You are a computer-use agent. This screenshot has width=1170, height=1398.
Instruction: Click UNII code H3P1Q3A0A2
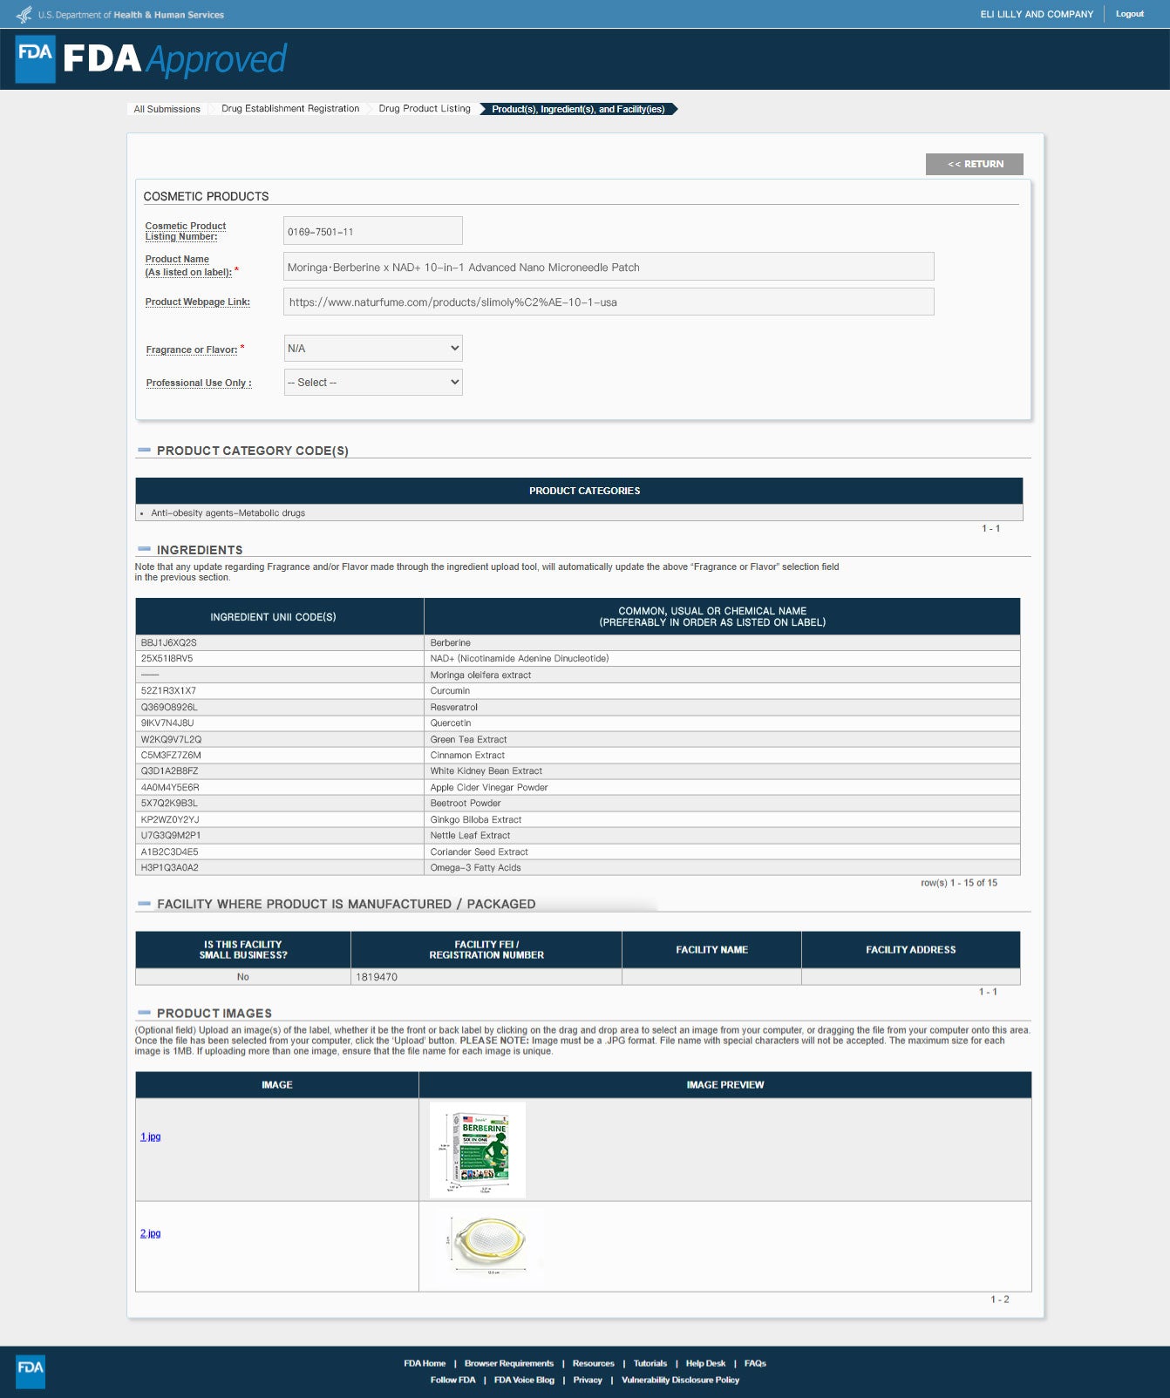coord(170,868)
